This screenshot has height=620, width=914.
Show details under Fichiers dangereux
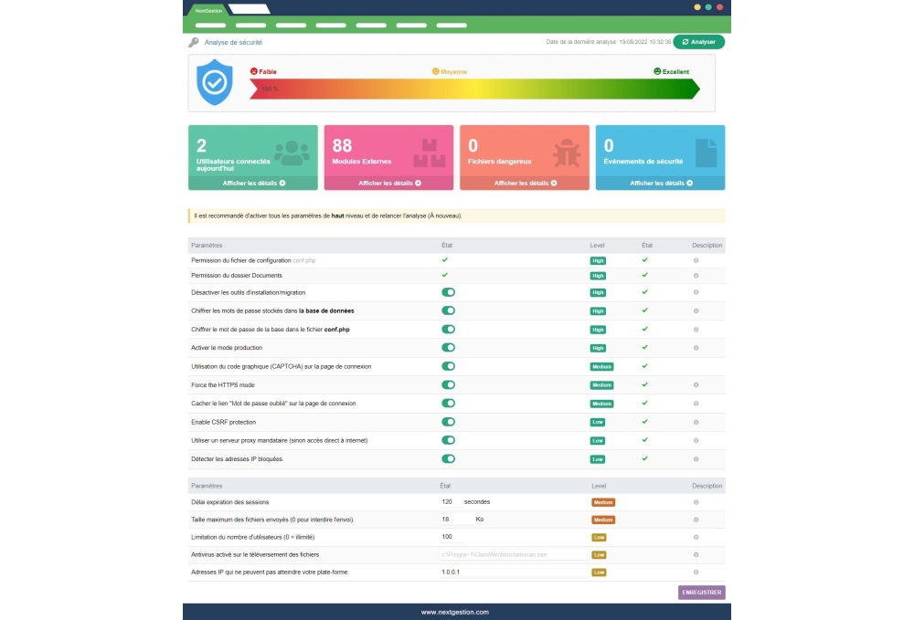525,183
